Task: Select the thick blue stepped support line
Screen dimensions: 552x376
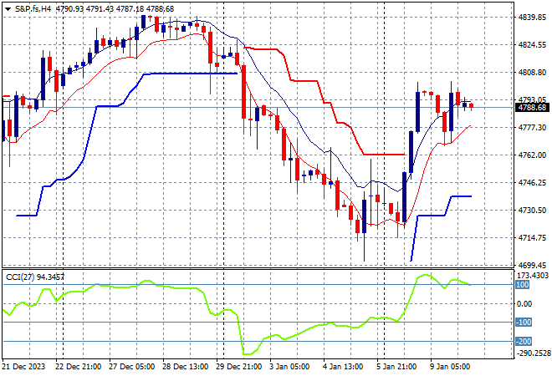Action: (192, 74)
